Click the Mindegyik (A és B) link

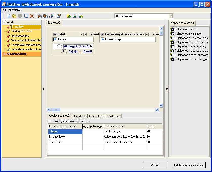tap(77, 46)
